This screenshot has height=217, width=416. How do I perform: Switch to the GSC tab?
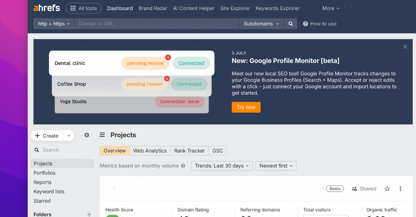coord(218,151)
